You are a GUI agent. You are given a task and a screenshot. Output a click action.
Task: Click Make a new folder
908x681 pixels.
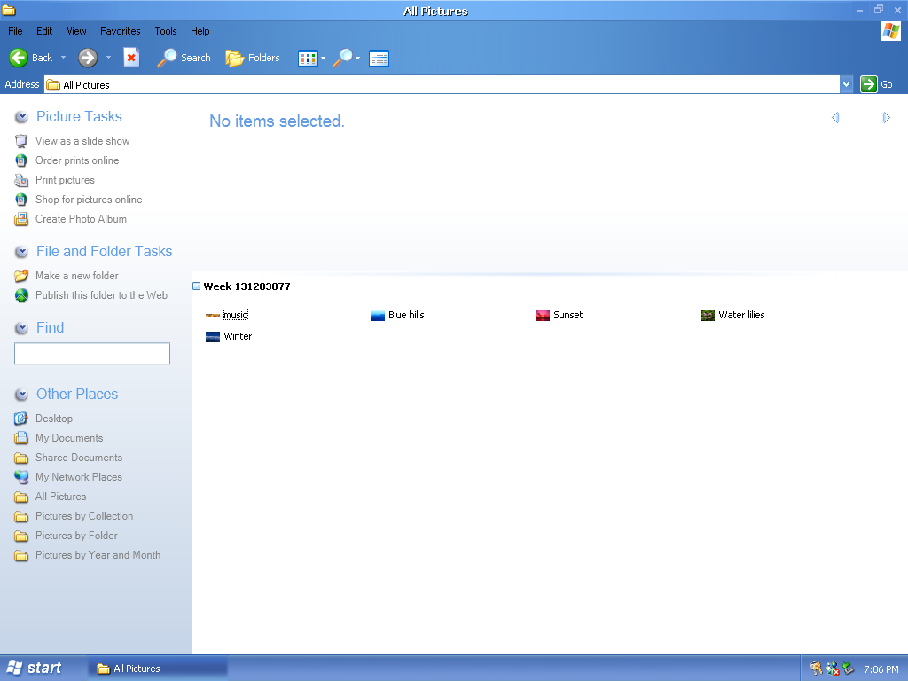pos(76,276)
